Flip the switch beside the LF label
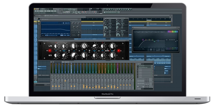The height and width of the screenshot is (105, 216). [69, 51]
